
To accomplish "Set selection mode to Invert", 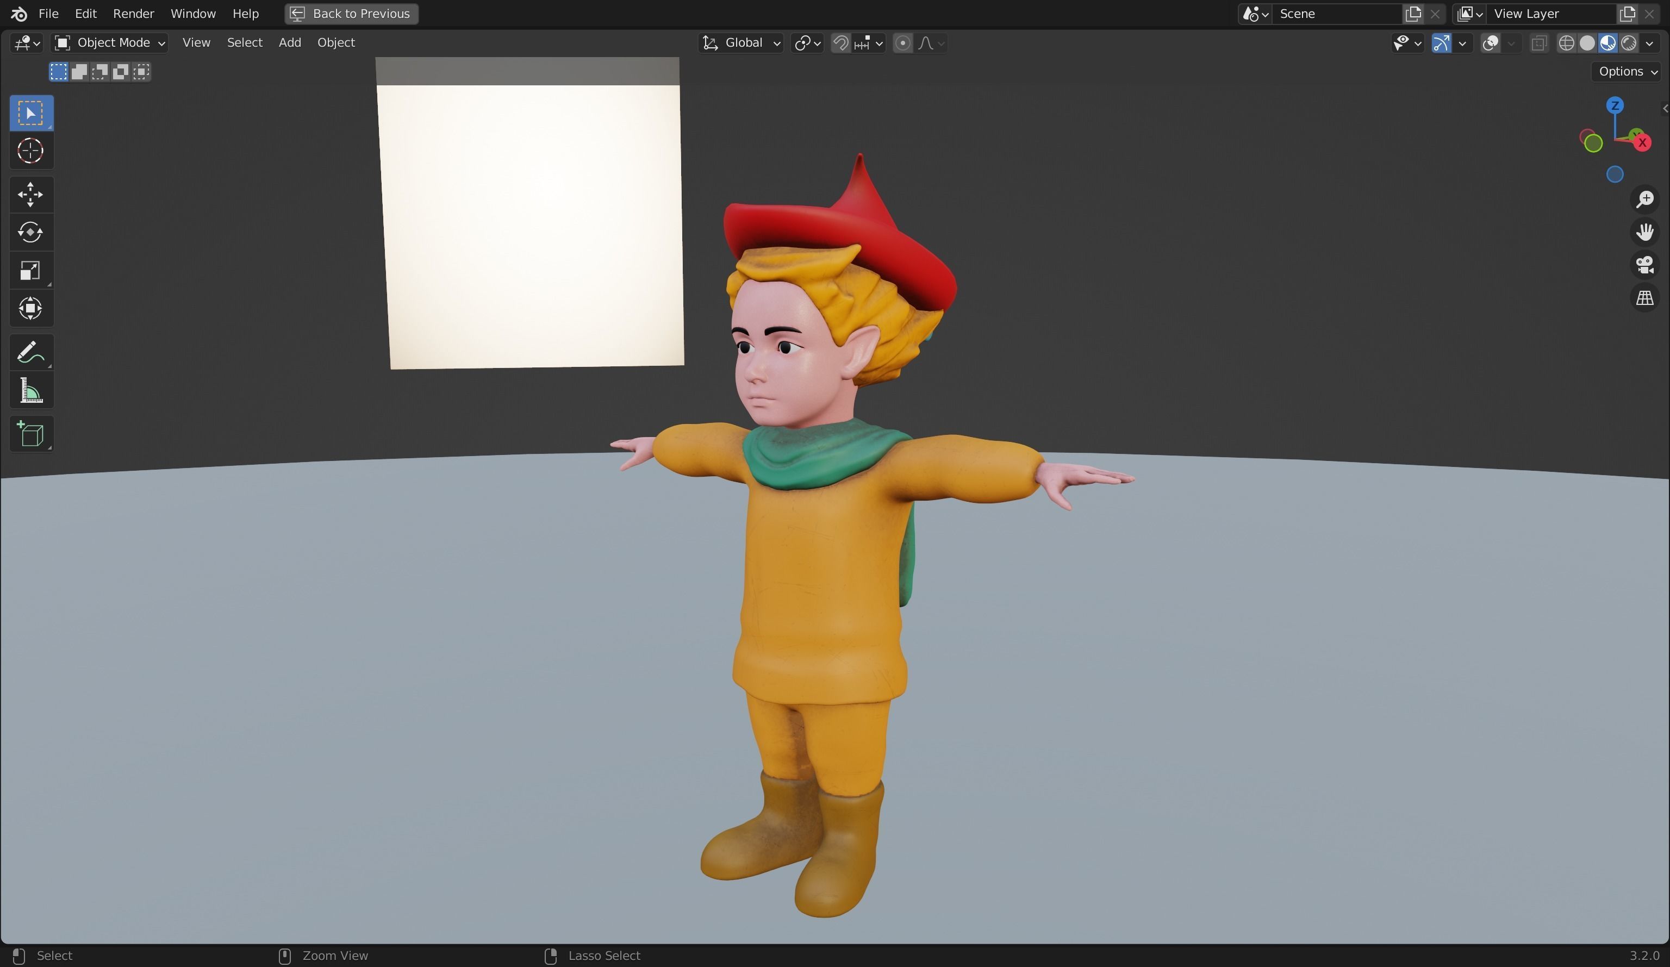I will [x=120, y=72].
